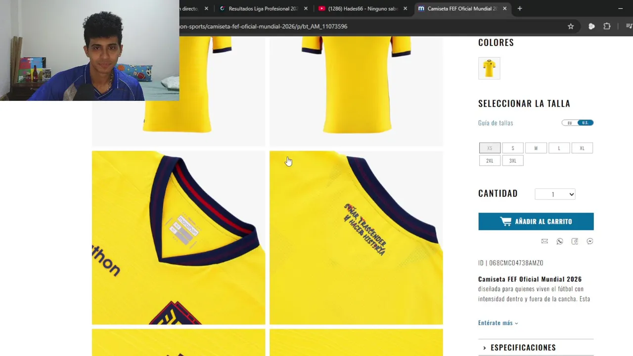This screenshot has height=356, width=633.
Task: Switch to the Hades66 YouTube tab
Action: [362, 8]
